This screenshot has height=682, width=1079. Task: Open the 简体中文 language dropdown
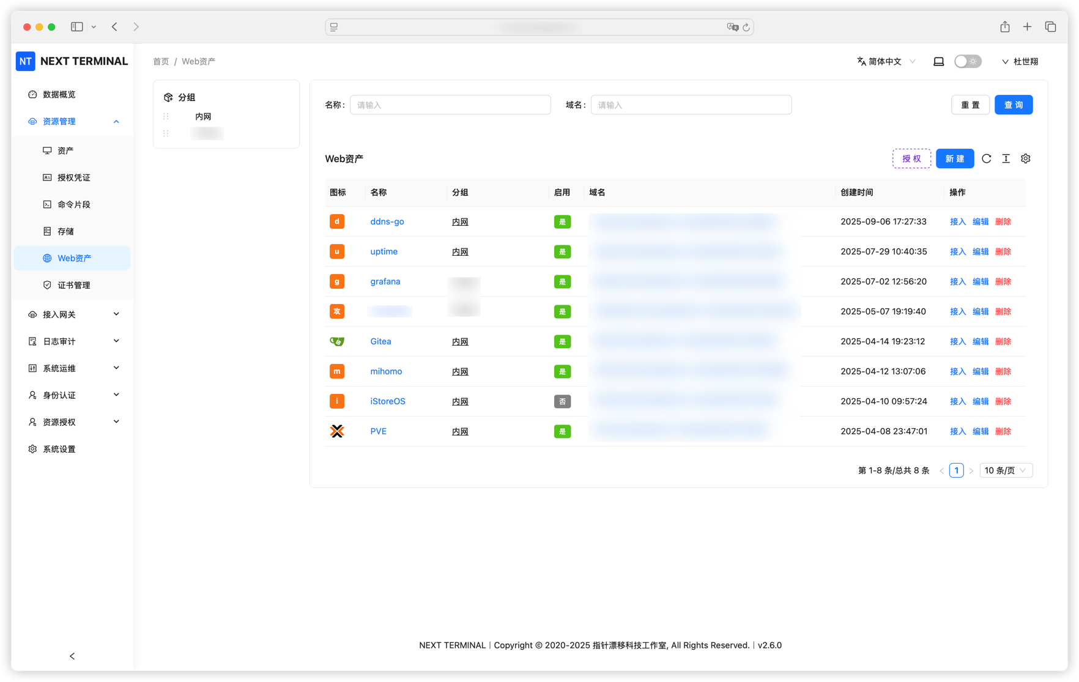(x=886, y=61)
